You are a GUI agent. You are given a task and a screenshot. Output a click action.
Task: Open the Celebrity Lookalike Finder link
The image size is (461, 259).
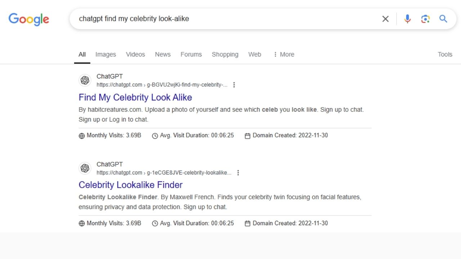pos(131,185)
